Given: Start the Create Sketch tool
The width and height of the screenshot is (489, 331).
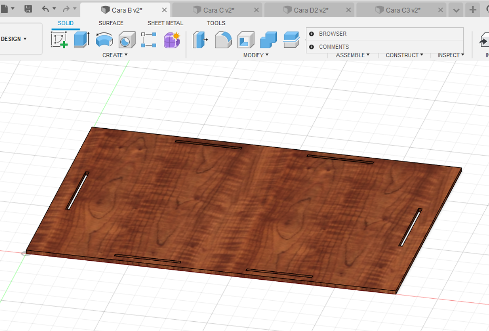Looking at the screenshot, I should coord(59,40).
